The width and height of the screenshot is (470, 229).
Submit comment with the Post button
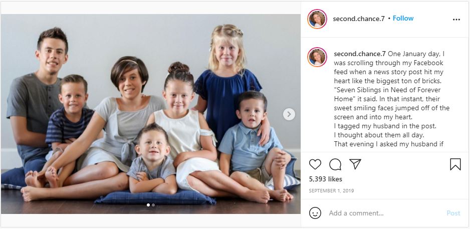point(453,213)
